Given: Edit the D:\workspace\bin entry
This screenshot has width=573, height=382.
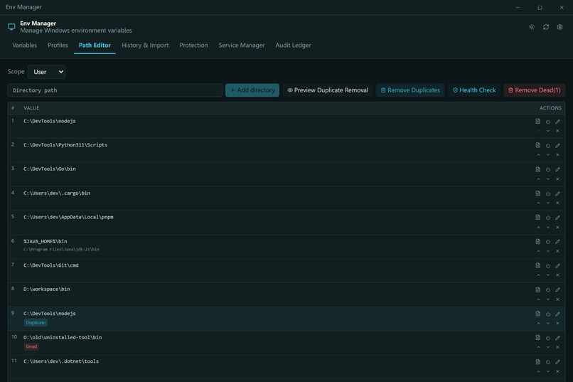Looking at the screenshot, I should (x=557, y=290).
